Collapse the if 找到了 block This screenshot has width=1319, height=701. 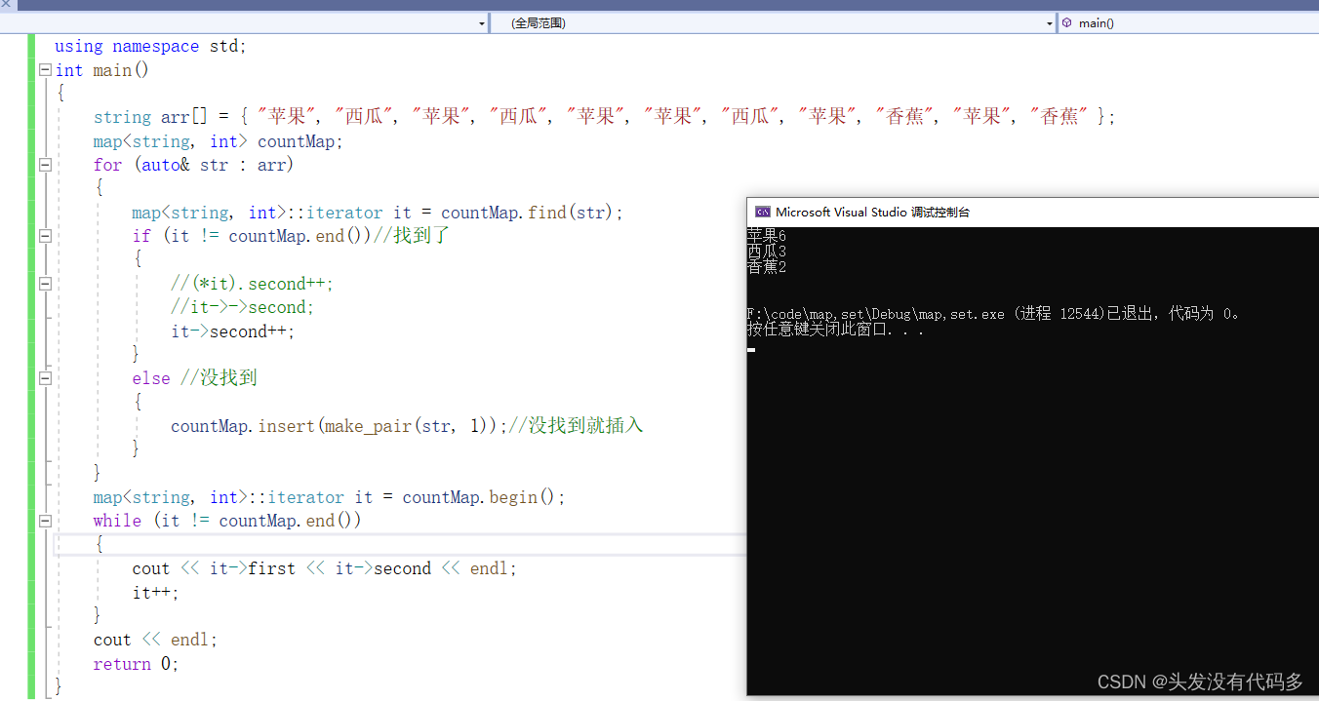click(x=45, y=235)
